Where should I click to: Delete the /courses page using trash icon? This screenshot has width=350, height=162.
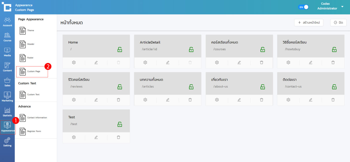pos(261,62)
